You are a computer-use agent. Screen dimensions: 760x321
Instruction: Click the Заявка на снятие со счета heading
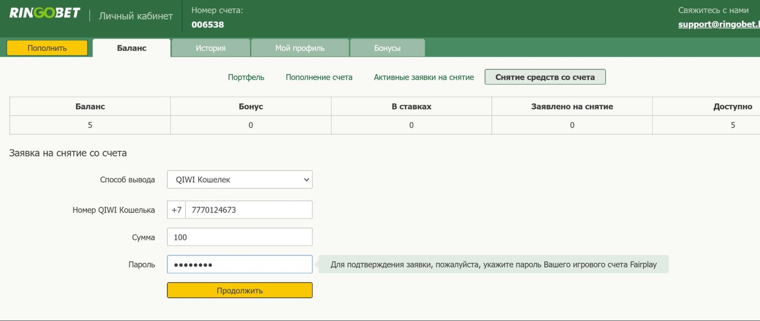pos(68,153)
